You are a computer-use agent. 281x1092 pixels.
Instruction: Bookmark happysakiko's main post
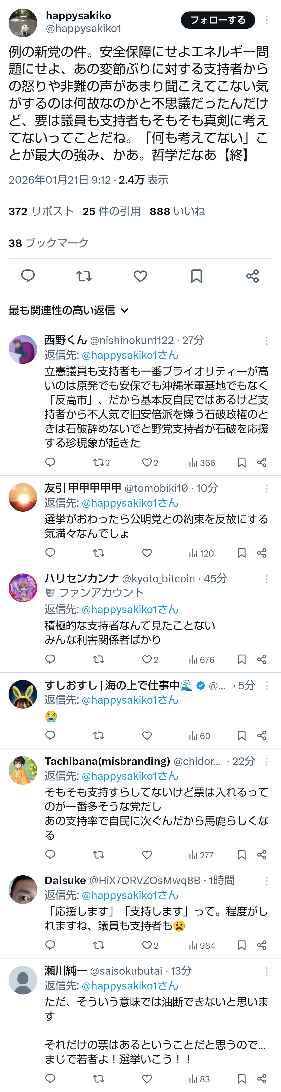click(196, 276)
